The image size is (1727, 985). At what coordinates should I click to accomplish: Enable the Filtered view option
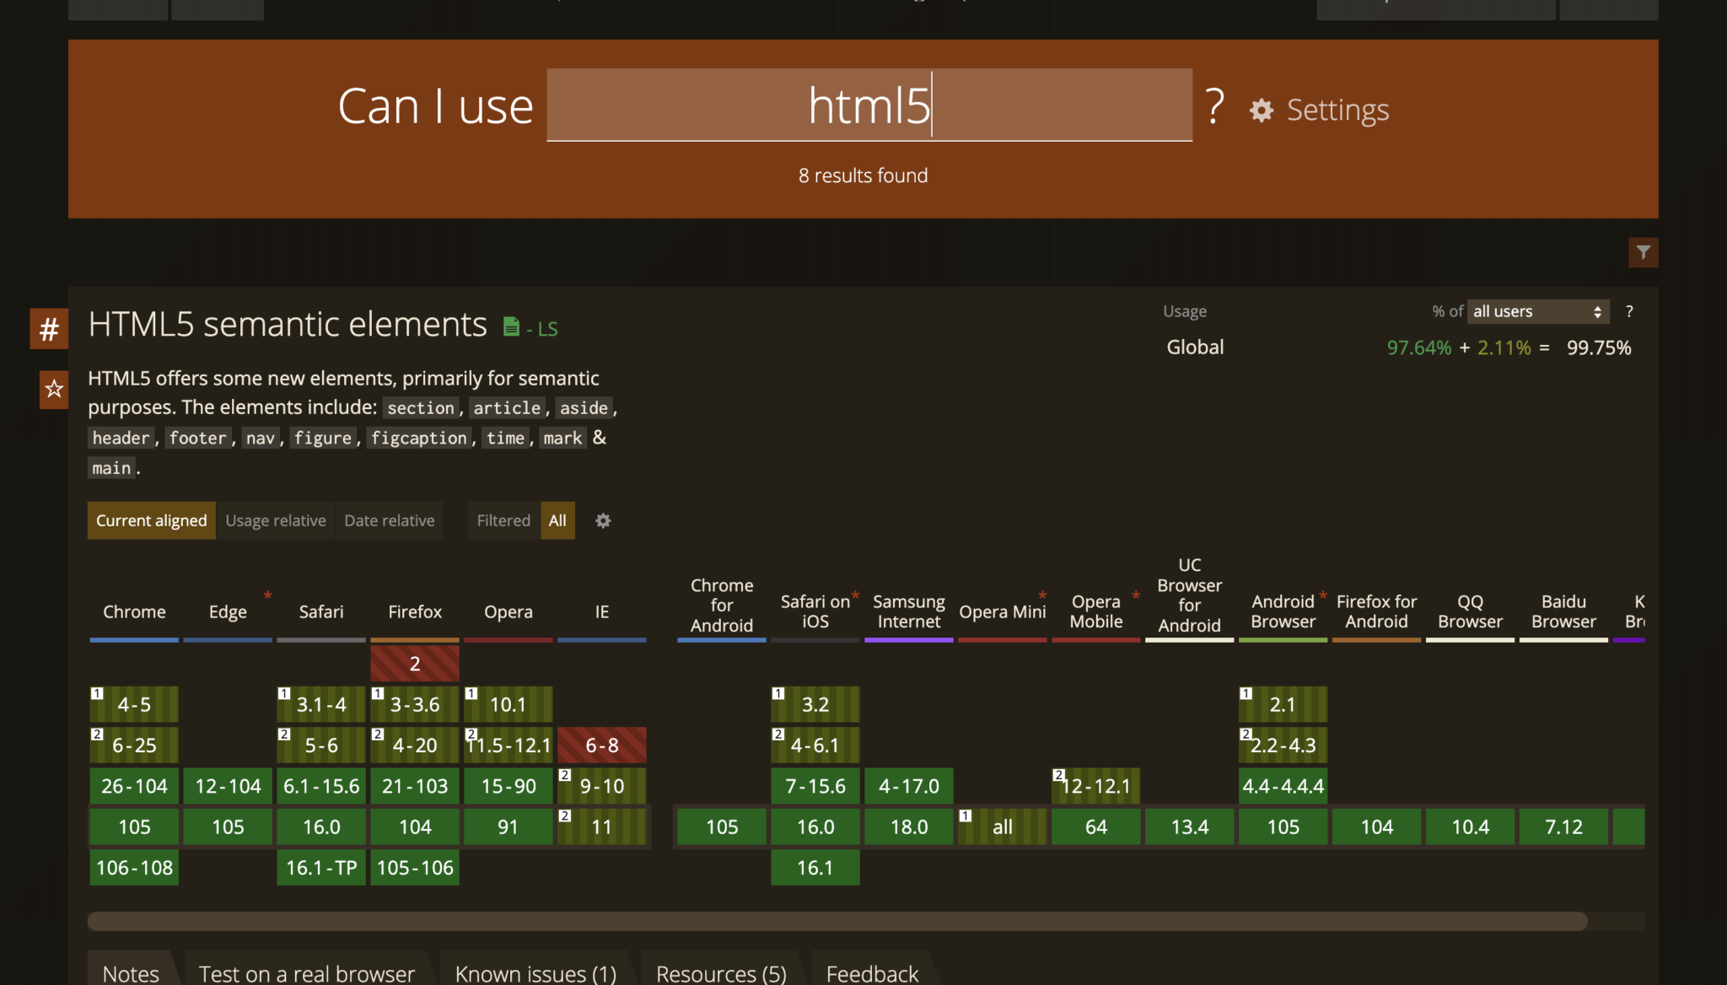point(503,520)
